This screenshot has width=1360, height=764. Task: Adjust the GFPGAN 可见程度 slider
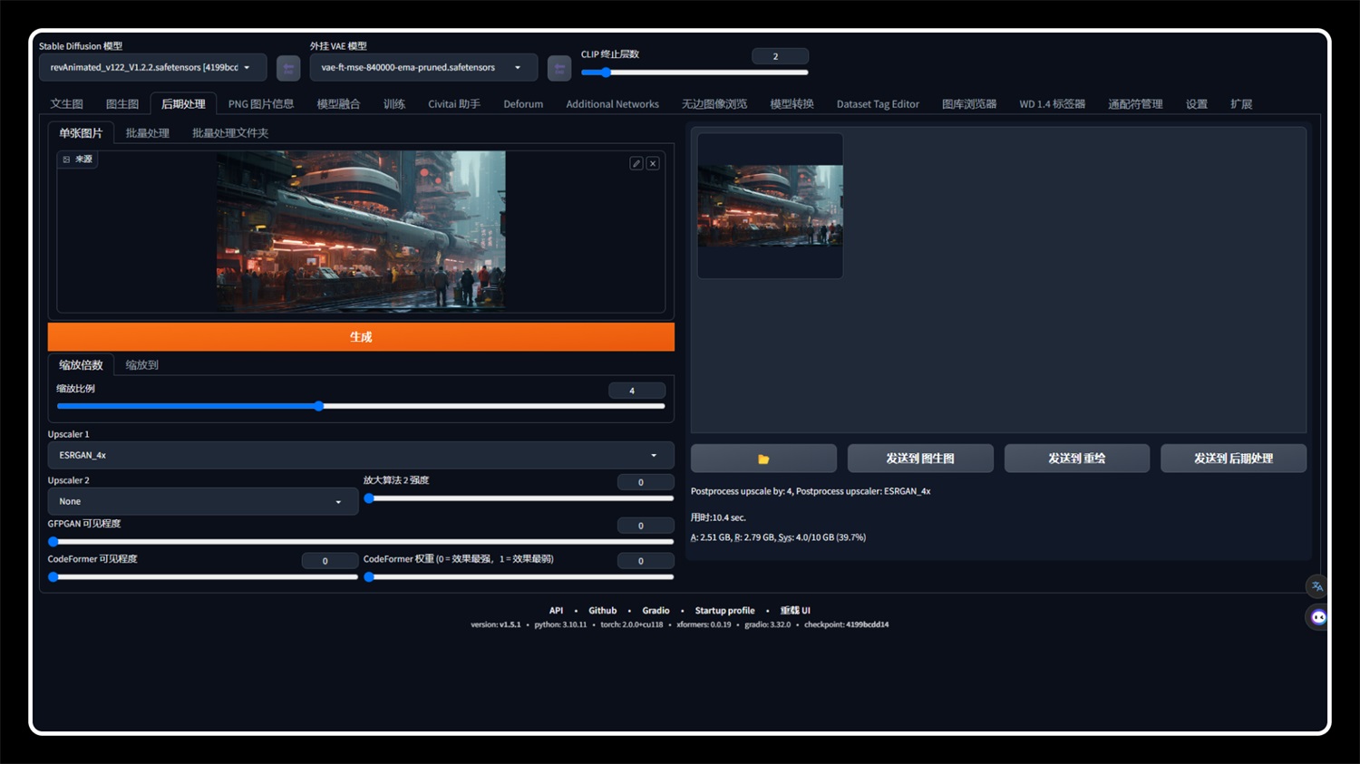click(361, 542)
